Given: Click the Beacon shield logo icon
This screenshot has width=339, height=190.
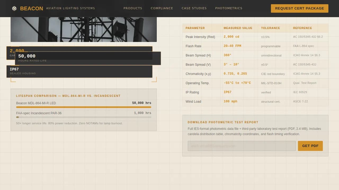Looking at the screenshot, I should click(x=14, y=8).
